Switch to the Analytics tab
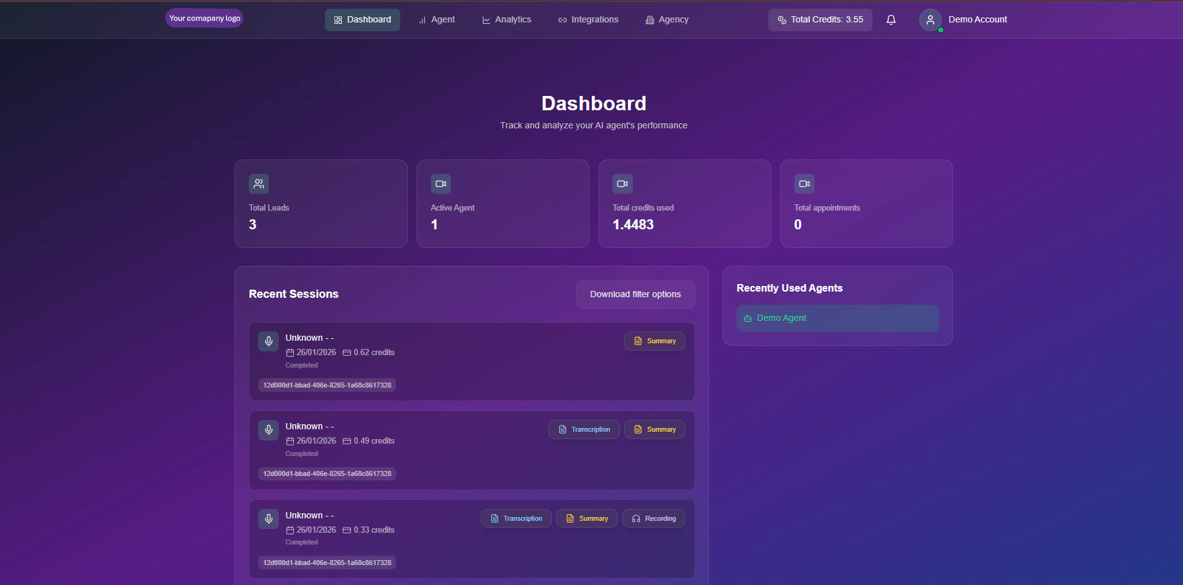Viewport: 1183px width, 585px height. 506,19
